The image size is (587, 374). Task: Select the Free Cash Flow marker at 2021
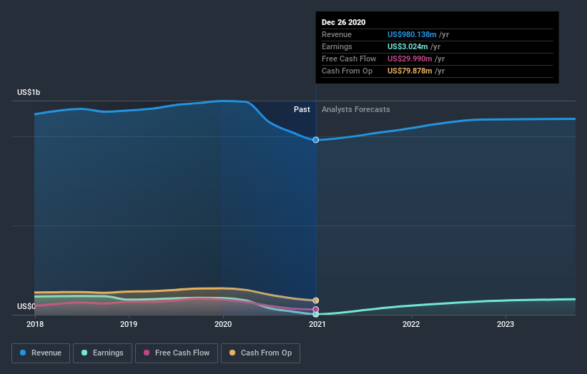[316, 309]
